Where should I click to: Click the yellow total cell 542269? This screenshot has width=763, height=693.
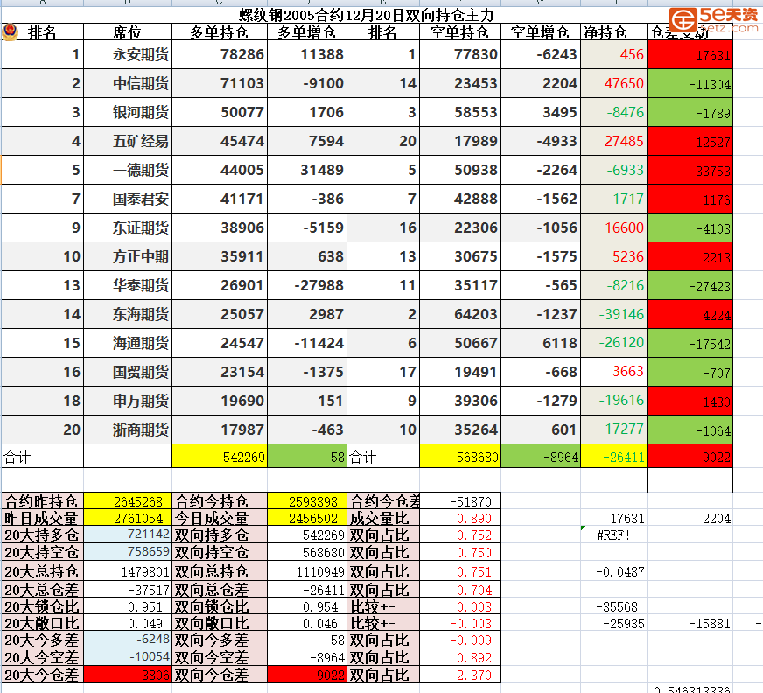click(x=220, y=457)
